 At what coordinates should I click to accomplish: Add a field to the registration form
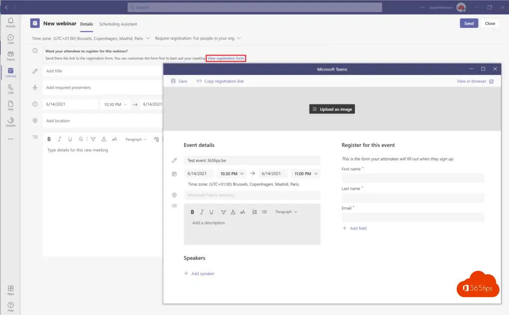354,228
